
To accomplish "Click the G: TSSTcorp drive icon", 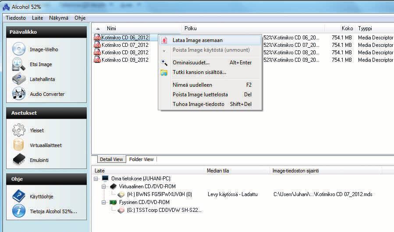I will (121, 210).
